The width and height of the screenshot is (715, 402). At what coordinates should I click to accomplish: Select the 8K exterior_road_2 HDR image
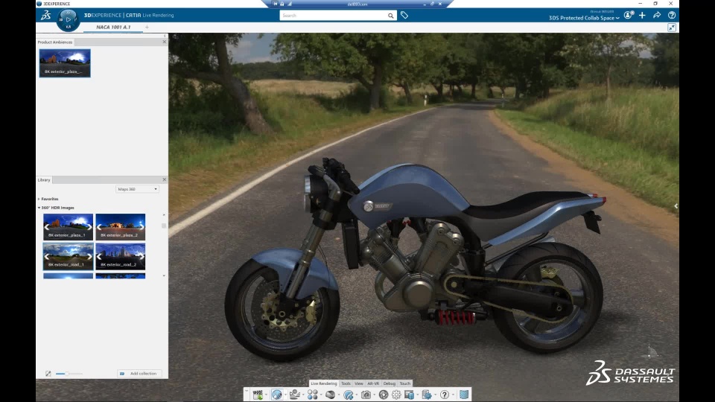pos(121,256)
